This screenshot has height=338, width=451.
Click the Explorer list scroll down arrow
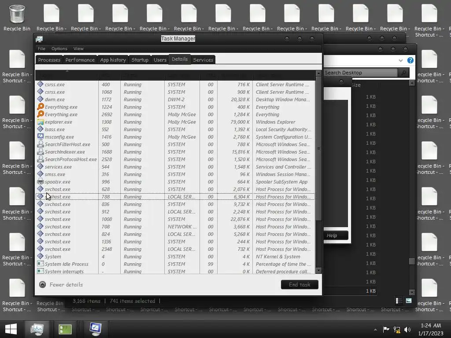[x=412, y=292]
